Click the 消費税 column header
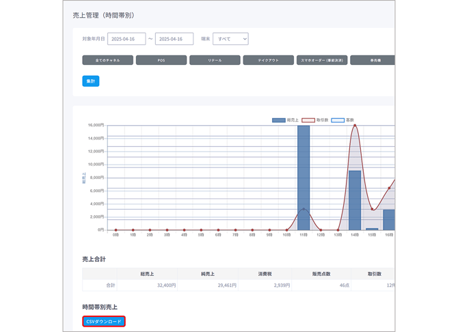 point(265,274)
